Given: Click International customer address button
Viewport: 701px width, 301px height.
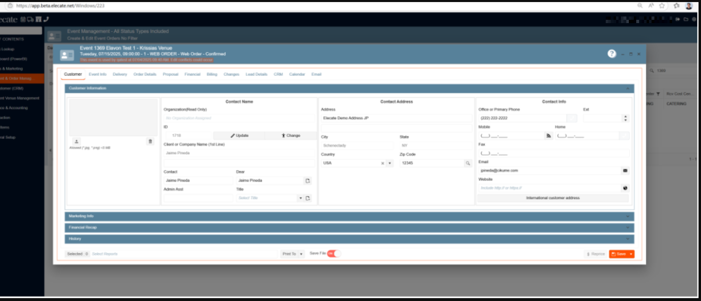Looking at the screenshot, I should 553,198.
